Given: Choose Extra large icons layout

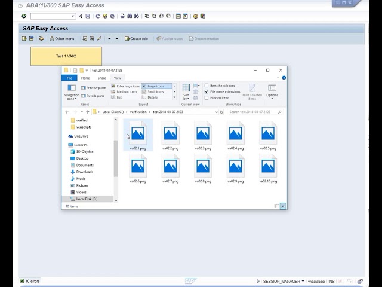Looking at the screenshot, I should tap(126, 86).
